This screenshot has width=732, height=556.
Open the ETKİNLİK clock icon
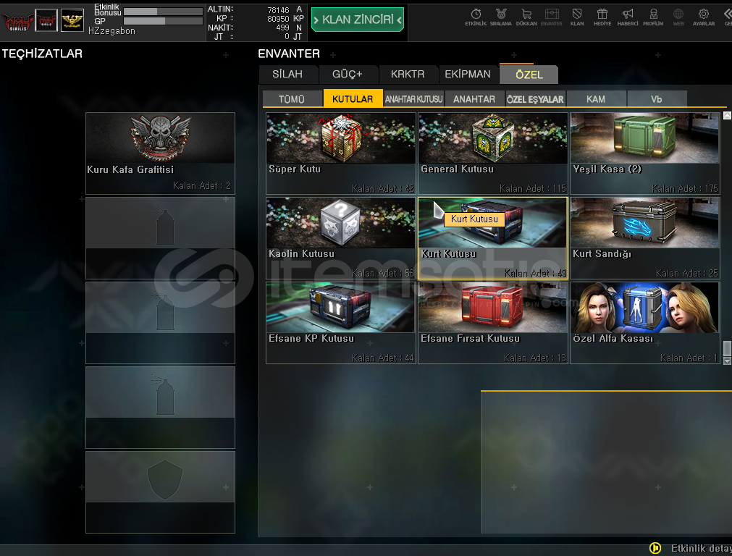click(476, 17)
